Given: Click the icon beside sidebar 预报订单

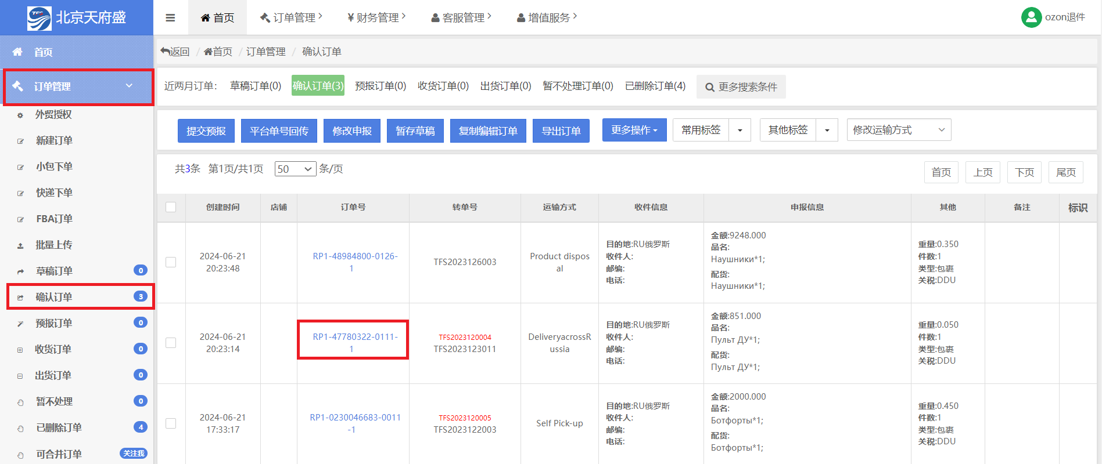Looking at the screenshot, I should click(20, 324).
